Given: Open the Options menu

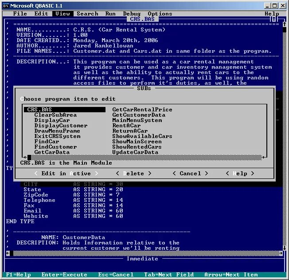Looking at the screenshot, I should 160,14.
